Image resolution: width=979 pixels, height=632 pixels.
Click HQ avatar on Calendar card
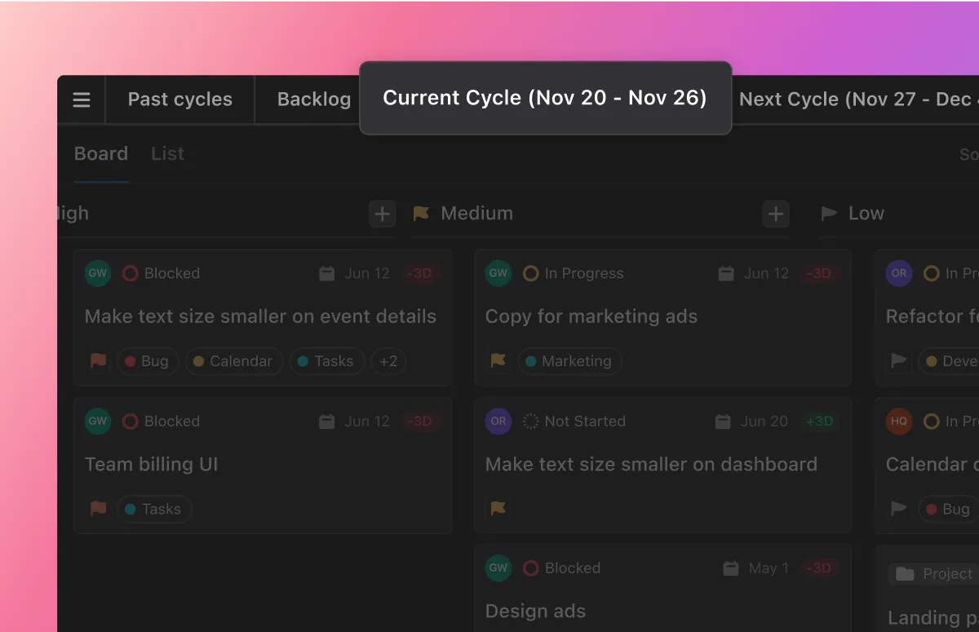(x=899, y=421)
